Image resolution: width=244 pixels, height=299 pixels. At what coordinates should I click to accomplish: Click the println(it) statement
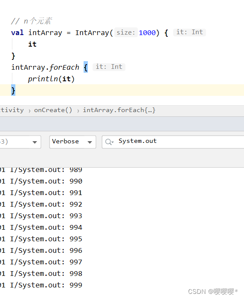pos(51,79)
